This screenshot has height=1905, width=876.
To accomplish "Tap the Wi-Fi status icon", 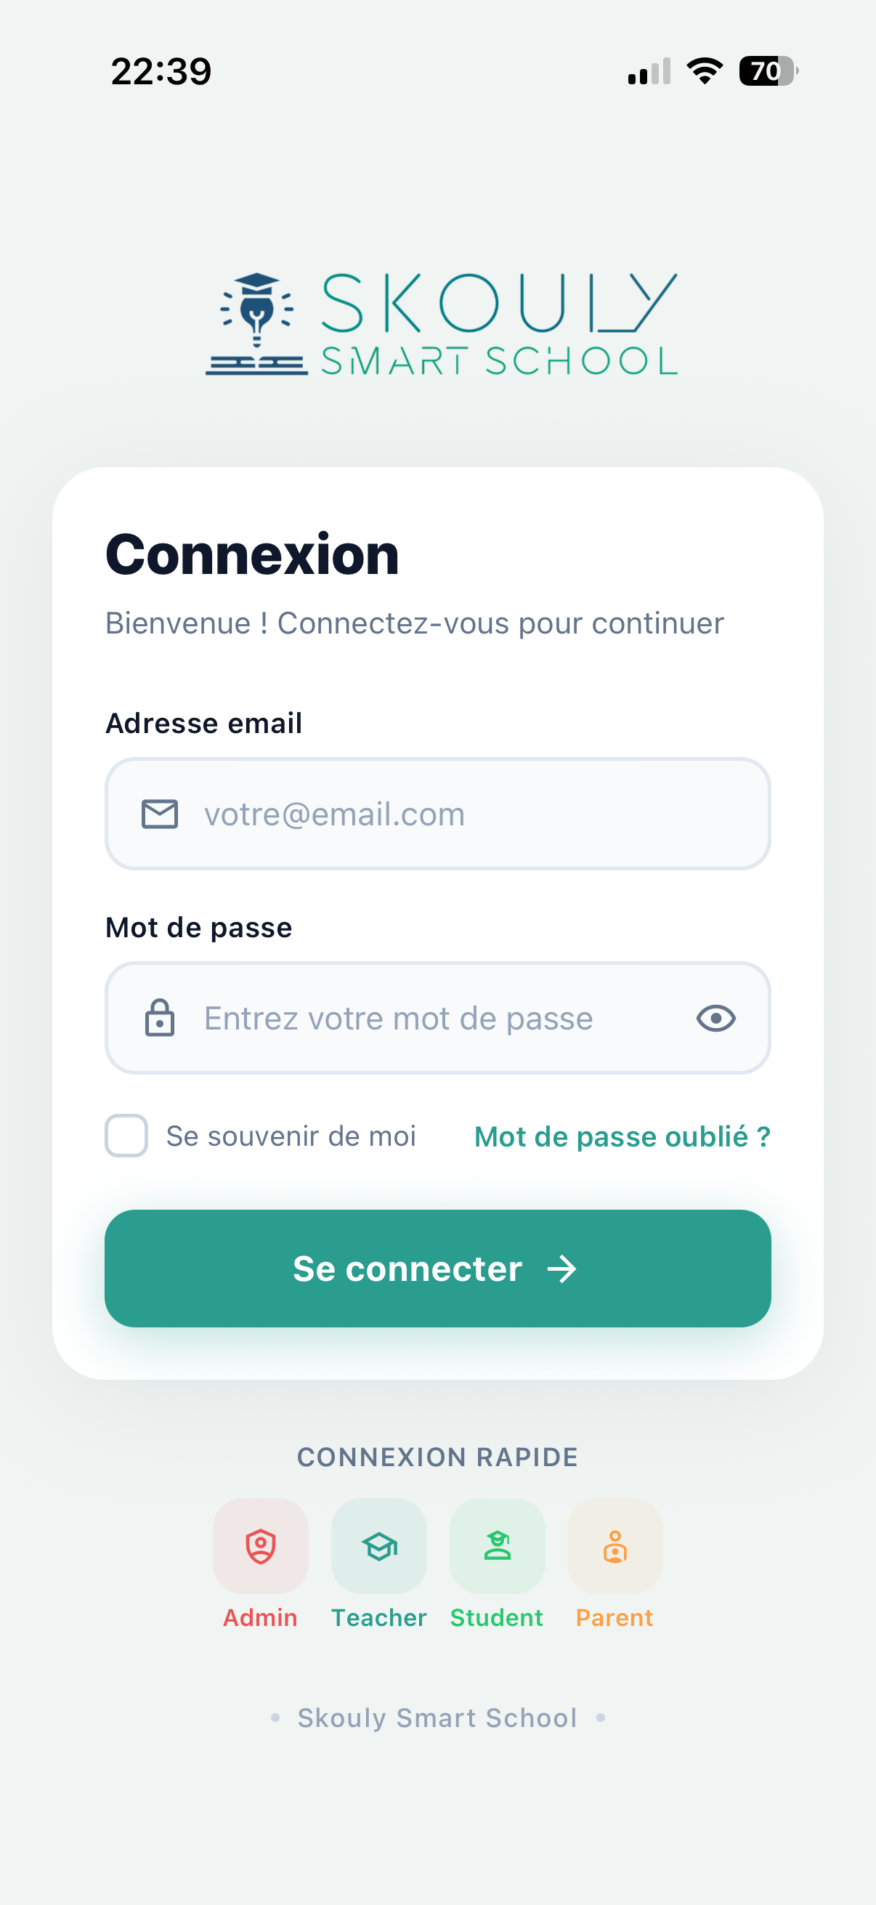I will pos(705,71).
